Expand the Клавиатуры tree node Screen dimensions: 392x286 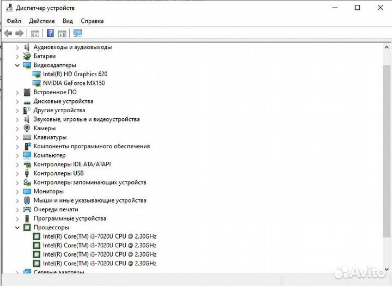(x=17, y=138)
